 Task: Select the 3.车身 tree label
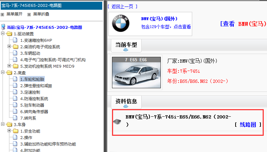pyautogui.click(x=20, y=125)
